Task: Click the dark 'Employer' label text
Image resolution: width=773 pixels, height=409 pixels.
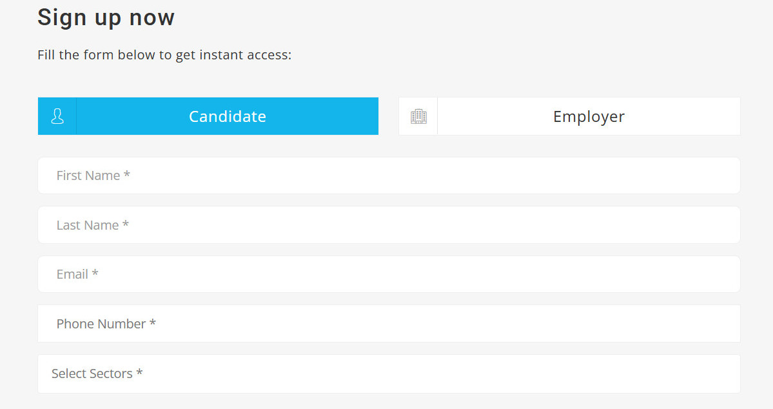Action: tap(589, 117)
